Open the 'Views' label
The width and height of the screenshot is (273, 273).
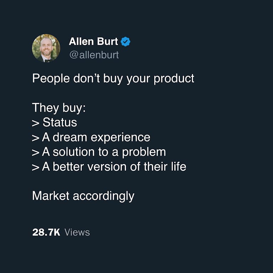(x=77, y=232)
